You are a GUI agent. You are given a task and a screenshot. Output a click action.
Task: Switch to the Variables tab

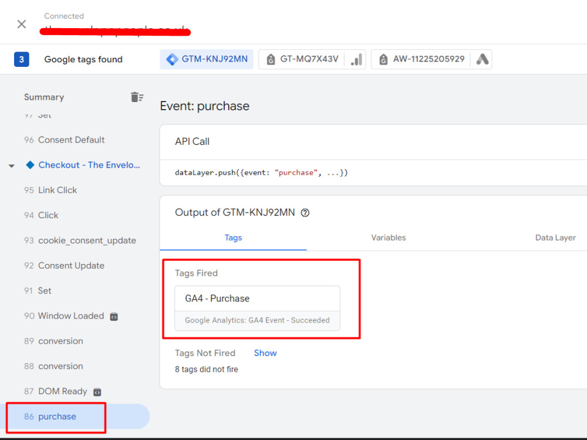(x=388, y=238)
